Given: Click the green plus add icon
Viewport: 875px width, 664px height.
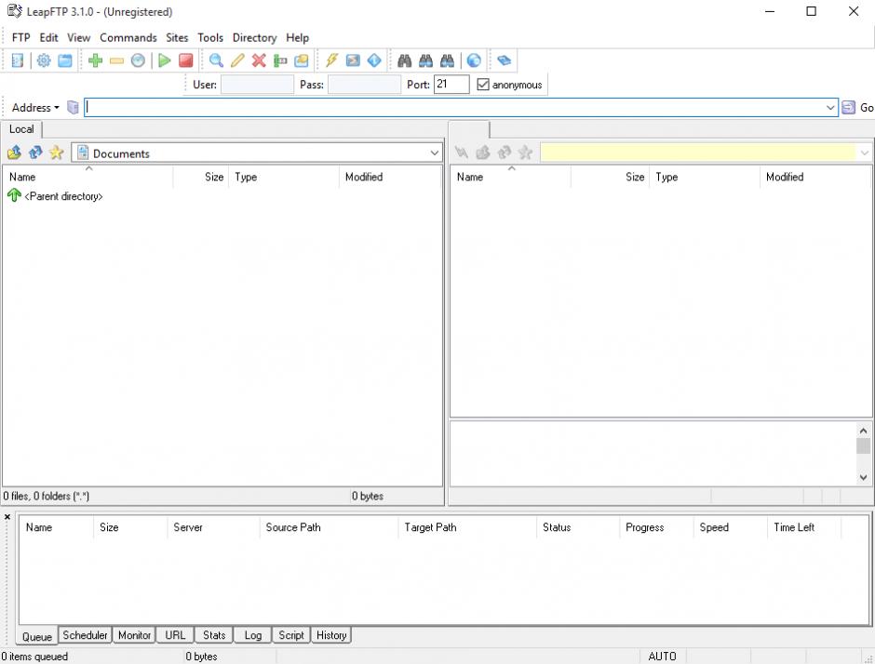Looking at the screenshot, I should point(96,60).
